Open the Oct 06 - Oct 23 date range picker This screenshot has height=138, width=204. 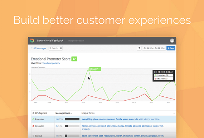click(154, 48)
